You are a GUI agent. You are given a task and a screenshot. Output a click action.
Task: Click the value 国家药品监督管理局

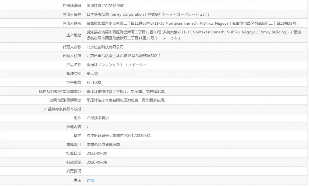point(103,144)
